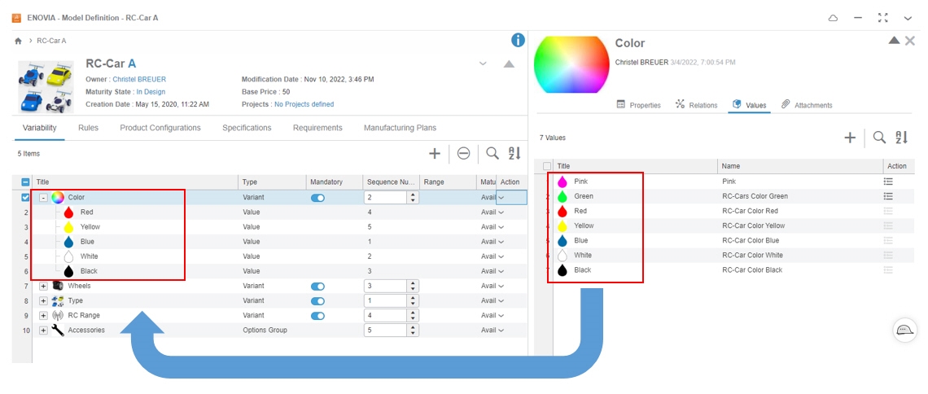The image size is (928, 394).
Task: Expand the RC Range tree node
Action: (43, 316)
